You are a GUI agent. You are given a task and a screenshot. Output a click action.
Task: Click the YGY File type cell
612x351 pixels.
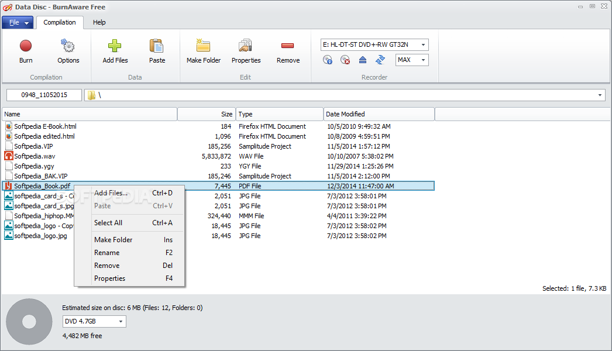[250, 166]
